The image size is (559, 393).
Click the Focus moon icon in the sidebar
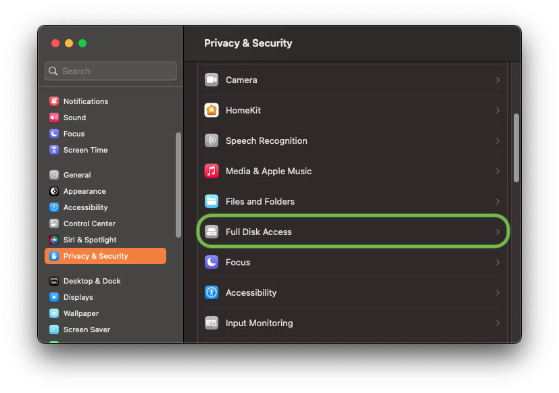54,134
